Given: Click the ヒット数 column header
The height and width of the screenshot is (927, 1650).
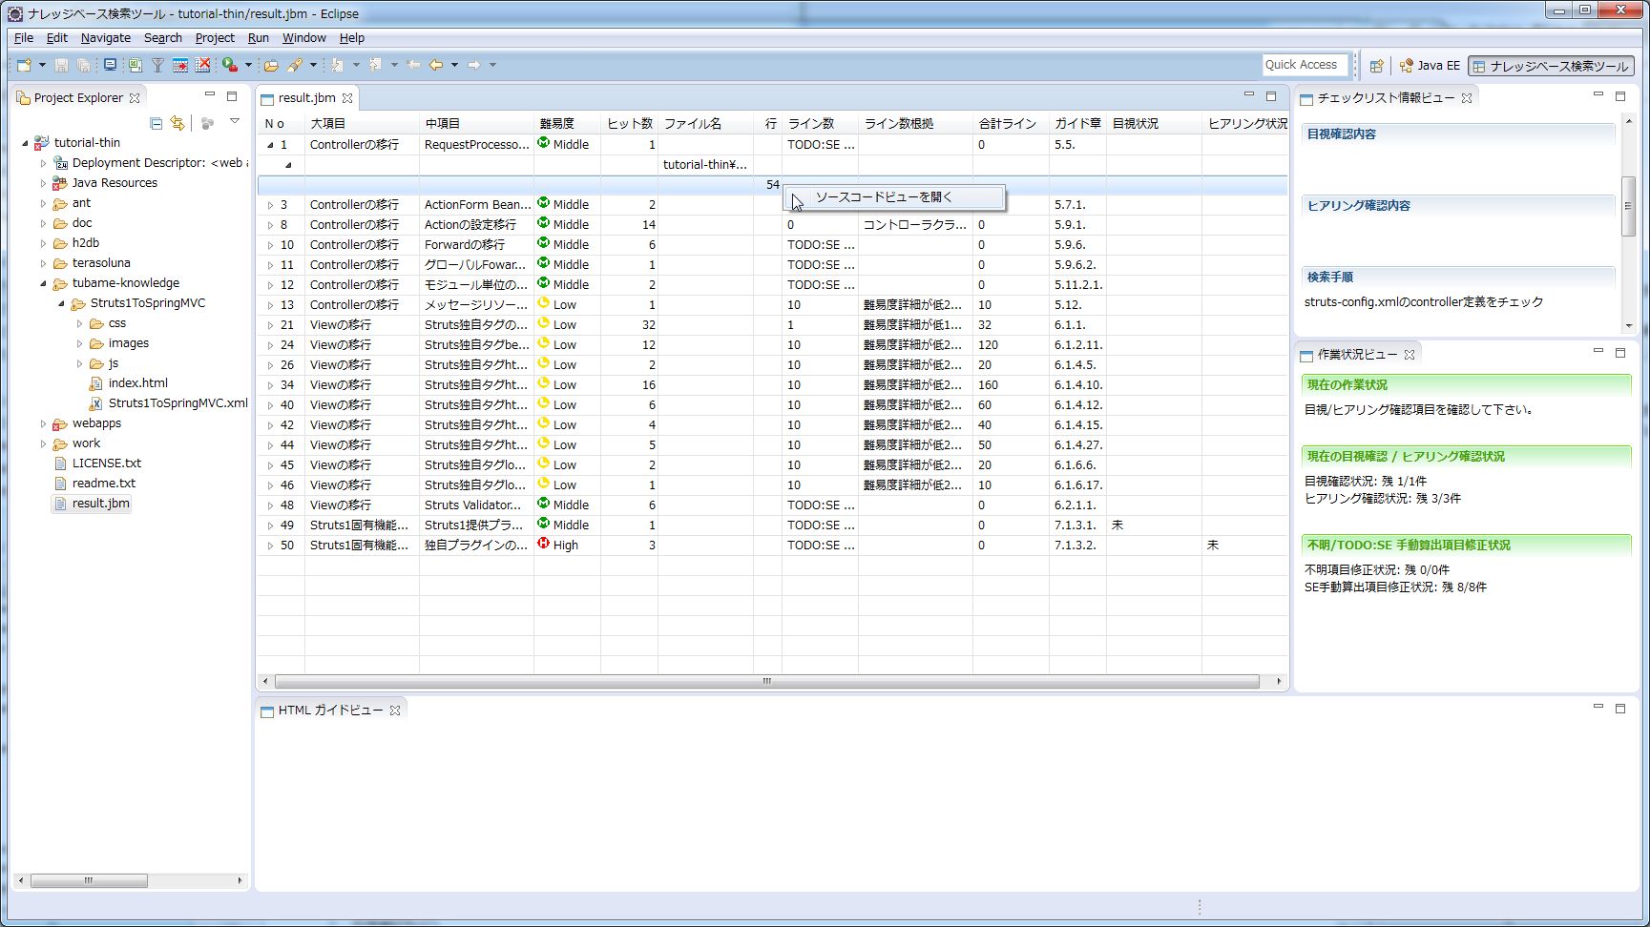Looking at the screenshot, I should pyautogui.click(x=630, y=124).
